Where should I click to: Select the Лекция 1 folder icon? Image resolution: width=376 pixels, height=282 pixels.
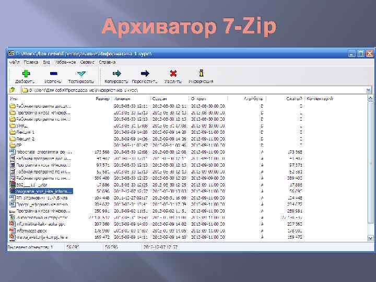(13, 132)
